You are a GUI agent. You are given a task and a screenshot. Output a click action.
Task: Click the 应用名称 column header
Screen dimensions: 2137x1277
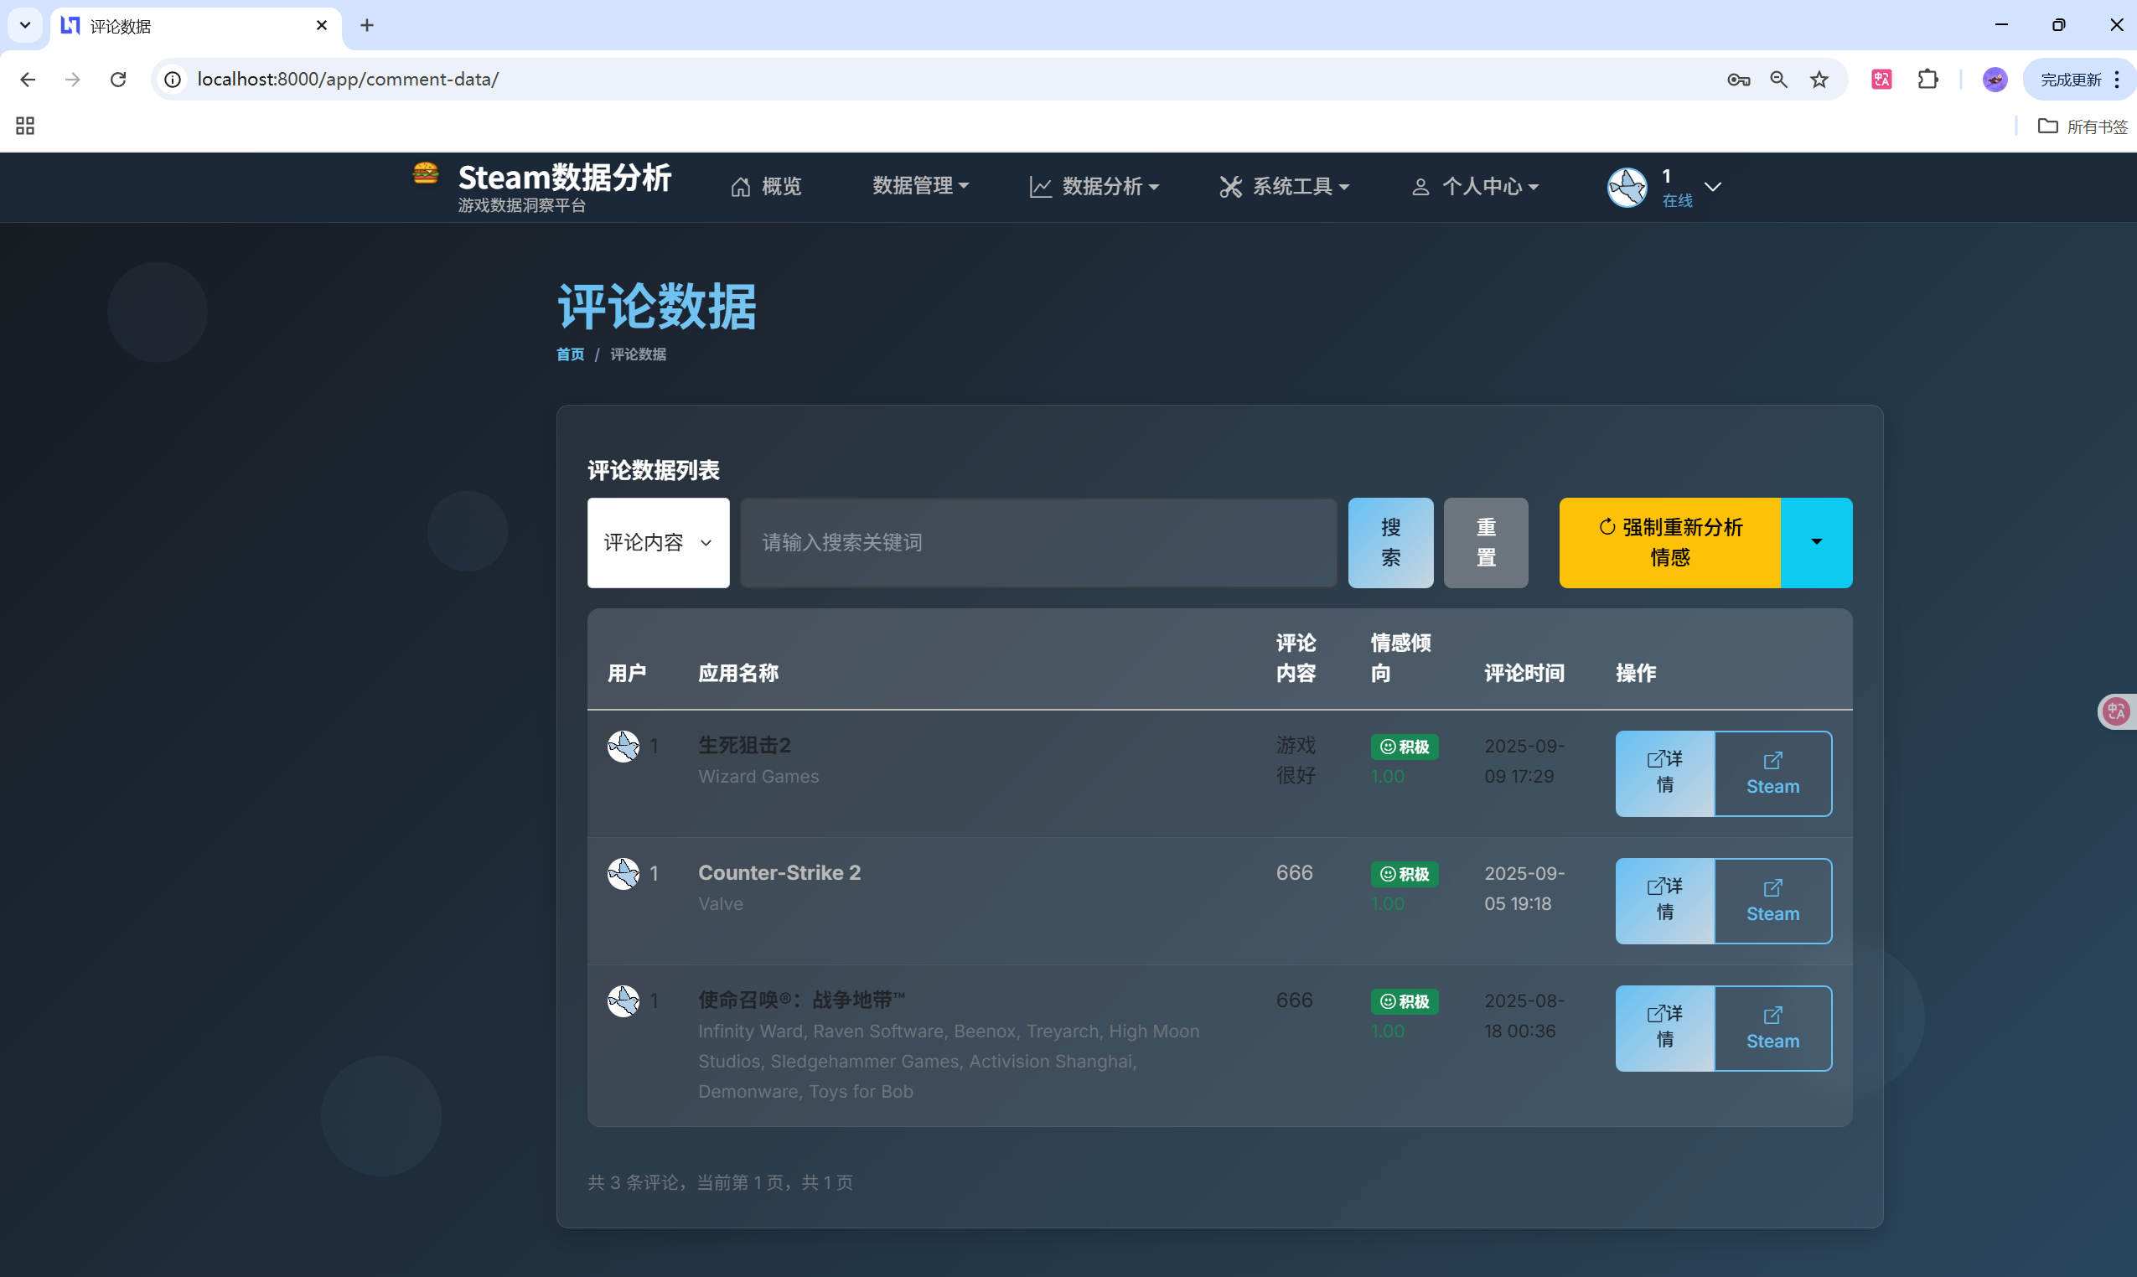click(x=738, y=673)
